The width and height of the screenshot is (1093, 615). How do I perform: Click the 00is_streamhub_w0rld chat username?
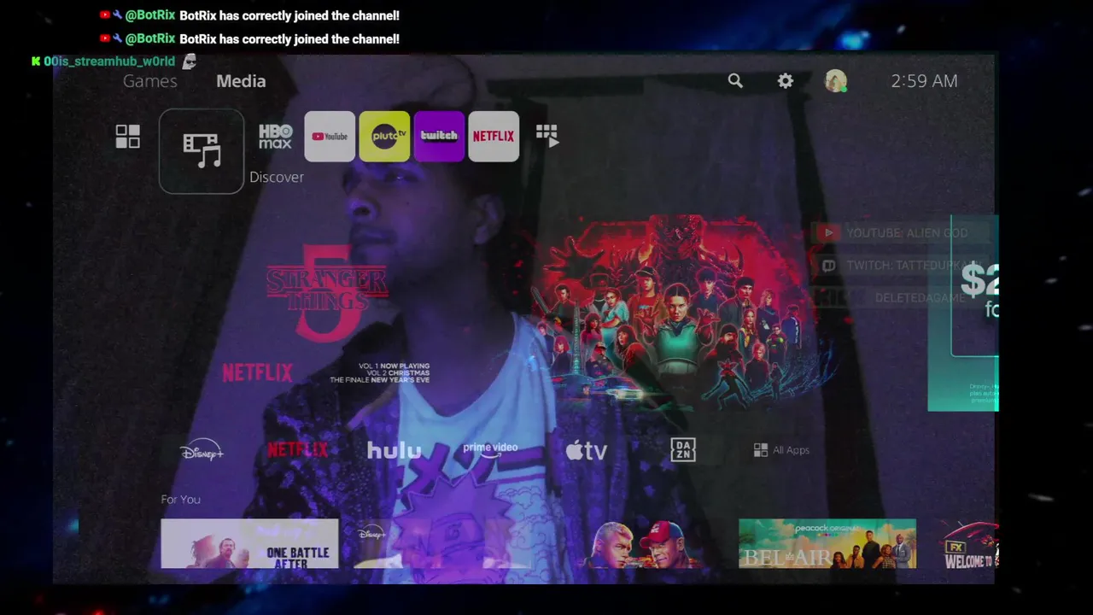109,61
